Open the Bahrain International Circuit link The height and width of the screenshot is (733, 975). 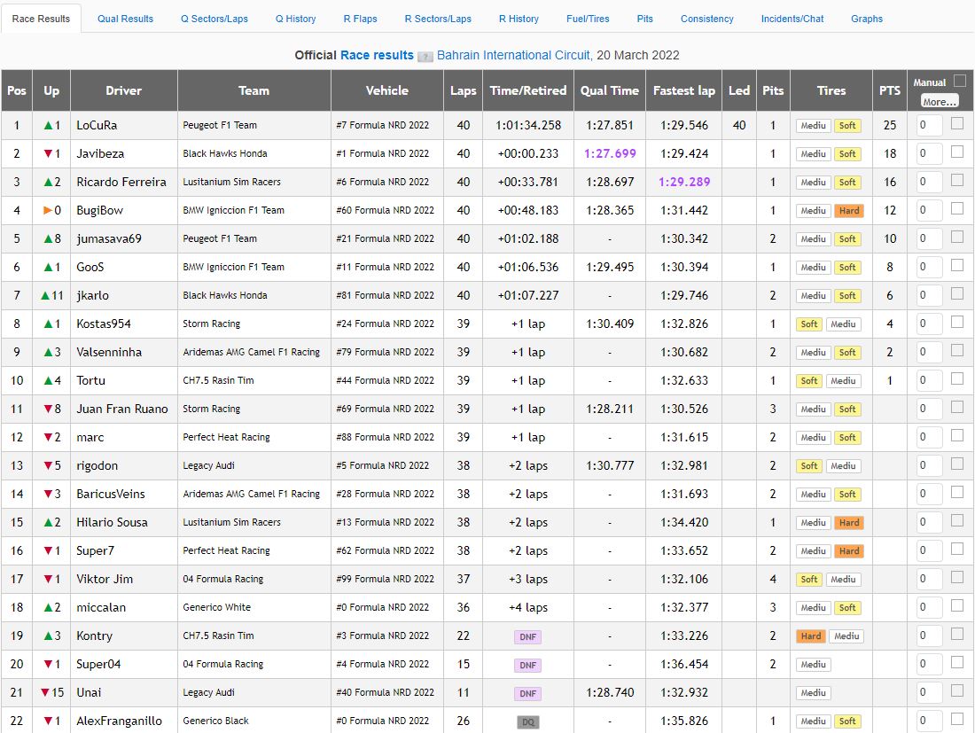coord(513,55)
